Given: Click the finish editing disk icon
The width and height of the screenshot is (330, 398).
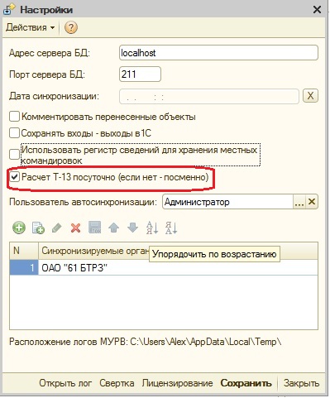Looking at the screenshot, I should [x=94, y=228].
